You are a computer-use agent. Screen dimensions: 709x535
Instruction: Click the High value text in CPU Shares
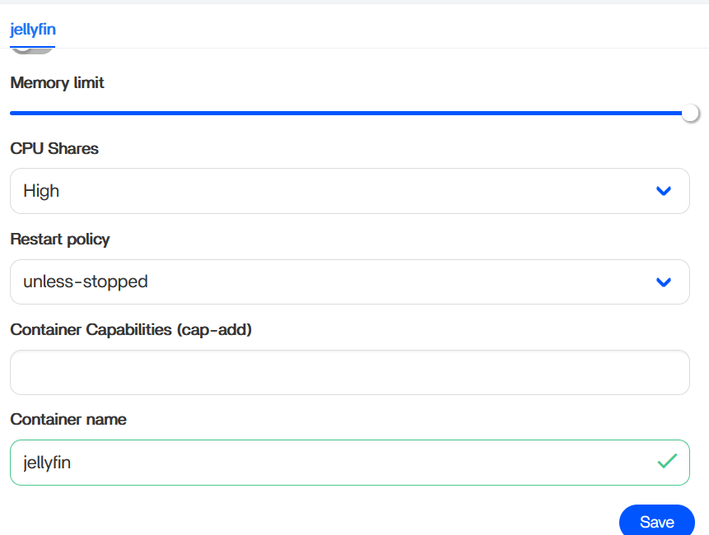[x=41, y=191]
